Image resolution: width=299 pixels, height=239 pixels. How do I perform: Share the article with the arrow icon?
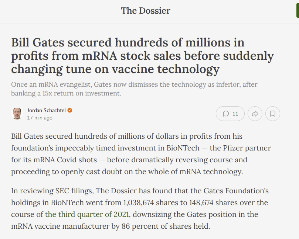(x=255, y=114)
